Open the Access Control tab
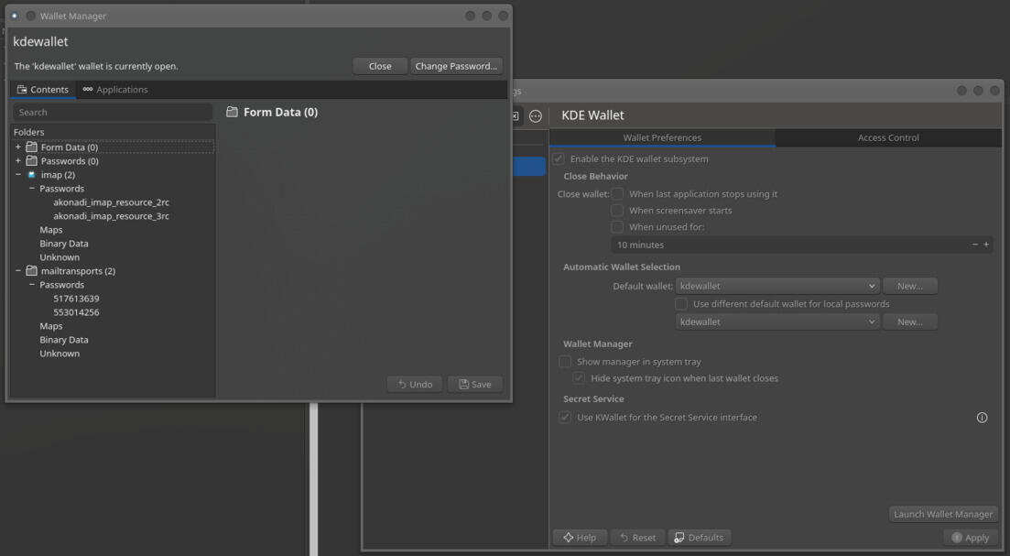1010x556 pixels. pyautogui.click(x=888, y=138)
